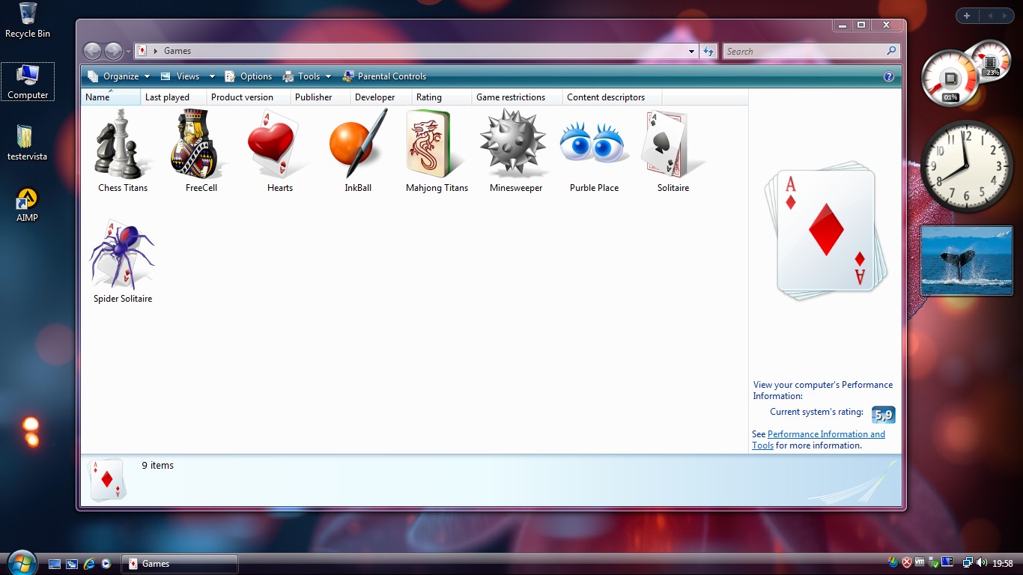Click the Windows Start orb
This screenshot has height=575, width=1023.
pos(21,563)
